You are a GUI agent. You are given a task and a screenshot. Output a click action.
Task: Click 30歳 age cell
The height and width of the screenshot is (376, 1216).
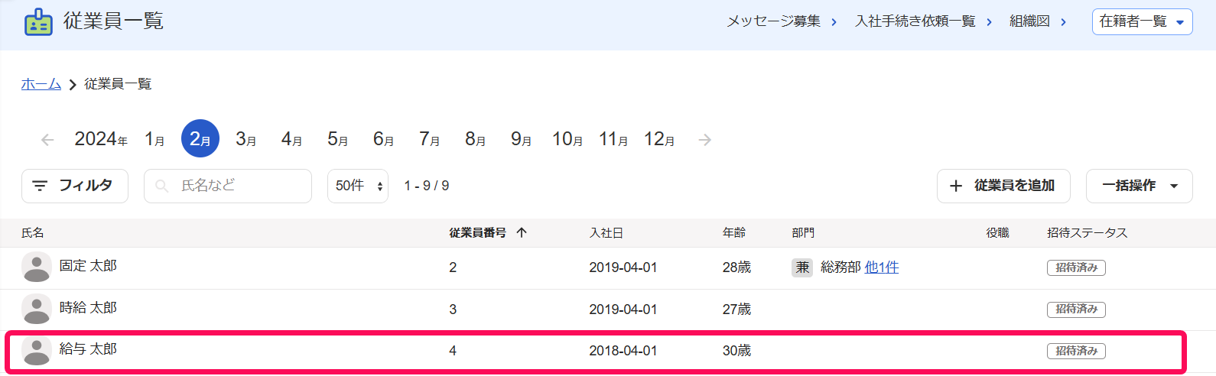point(736,351)
